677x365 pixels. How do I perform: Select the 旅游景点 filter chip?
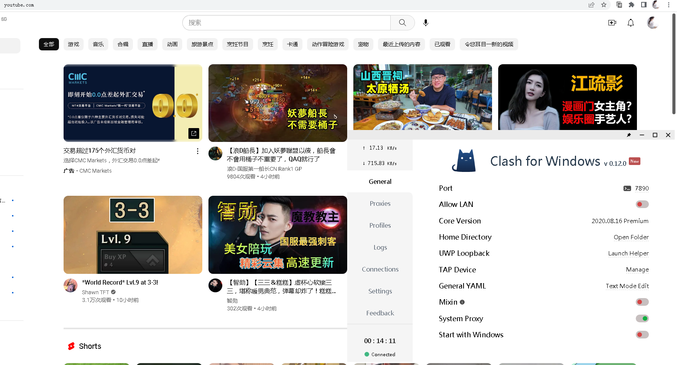(202, 44)
